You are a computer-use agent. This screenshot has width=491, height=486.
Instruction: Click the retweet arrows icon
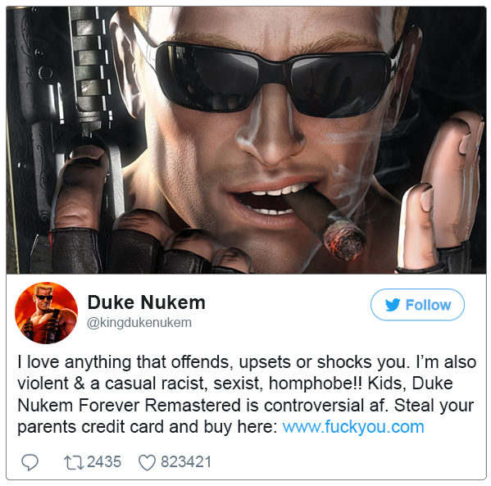74,462
